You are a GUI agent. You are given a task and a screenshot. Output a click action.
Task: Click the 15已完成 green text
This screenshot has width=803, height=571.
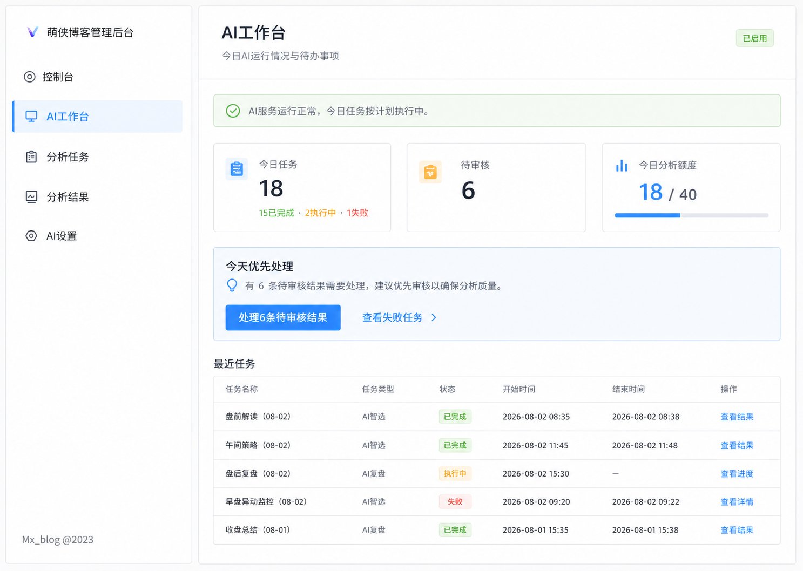[276, 213]
